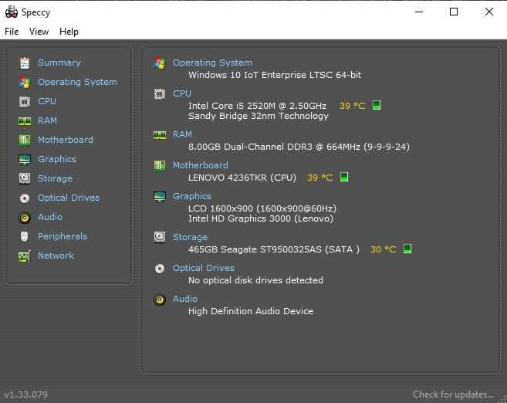This screenshot has width=507, height=403.
Task: Show Motherboard details from sidebar
Action: (66, 140)
